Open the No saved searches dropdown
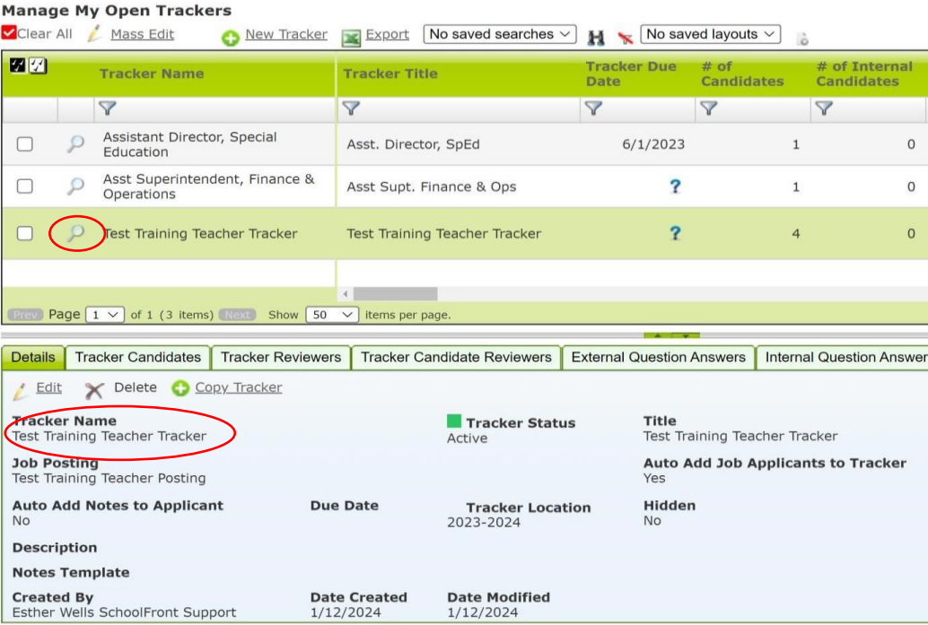928x625 pixels. pyautogui.click(x=498, y=34)
